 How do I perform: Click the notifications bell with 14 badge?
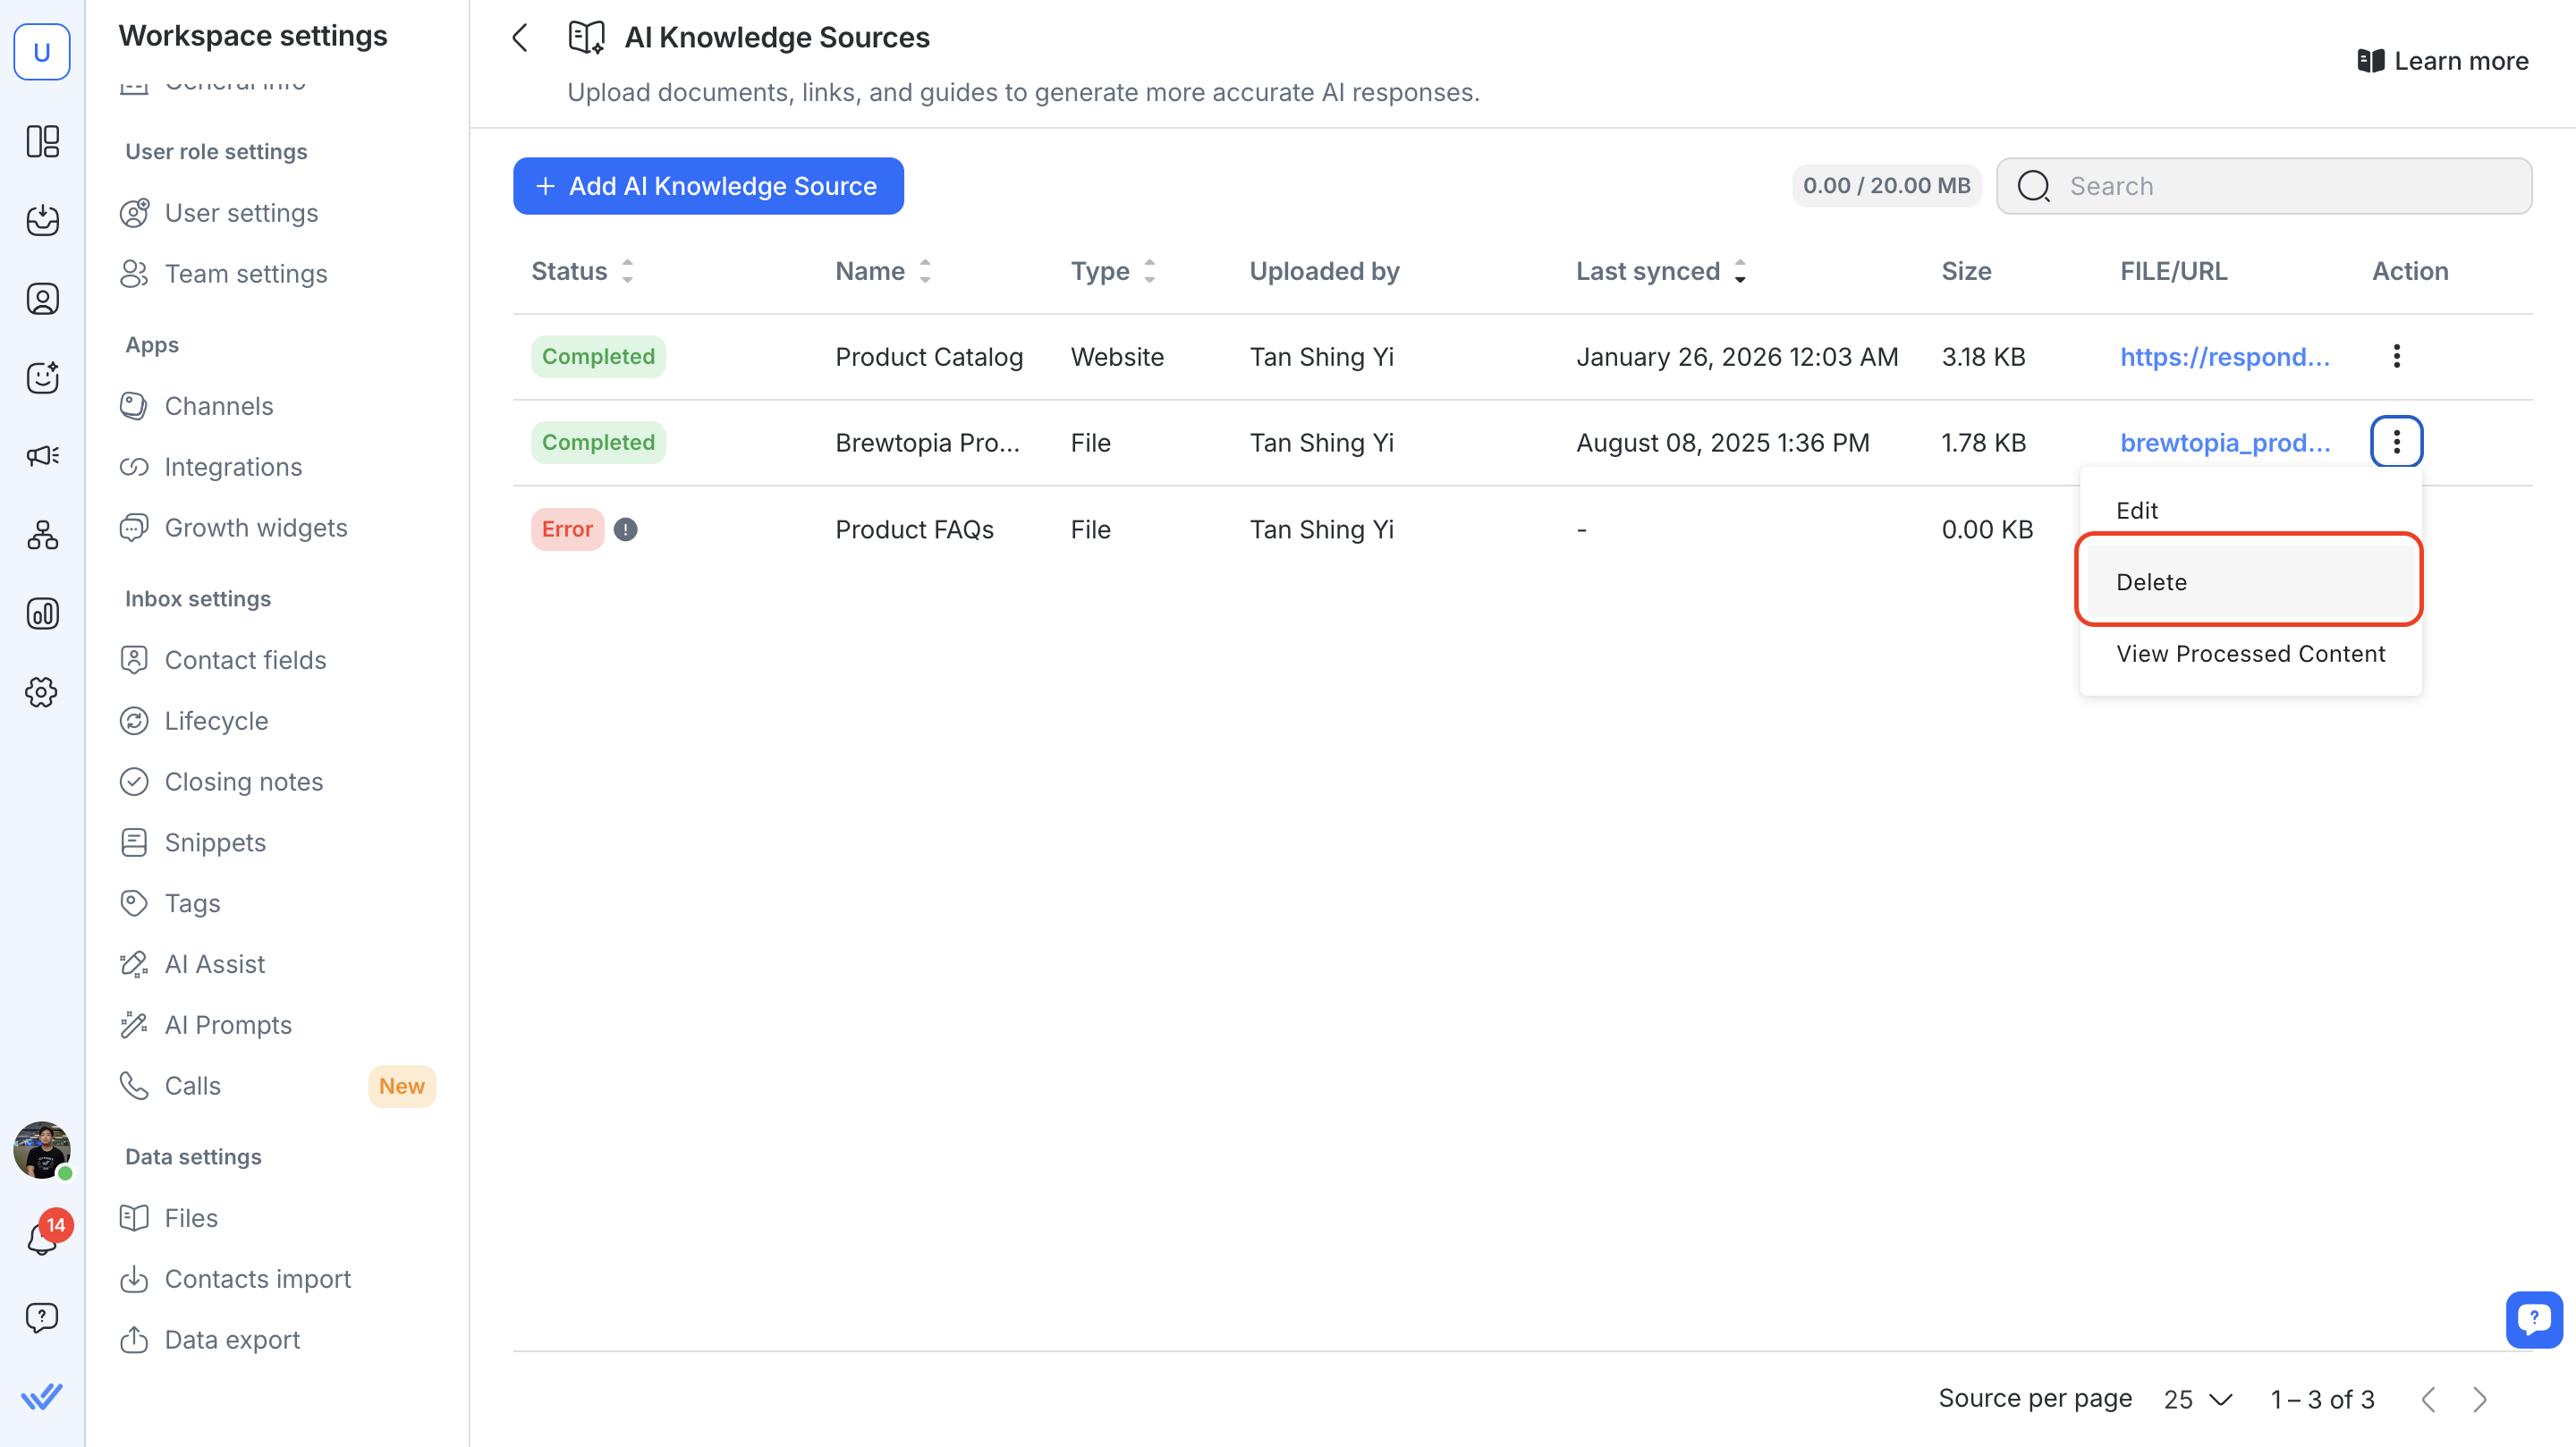pyautogui.click(x=42, y=1239)
